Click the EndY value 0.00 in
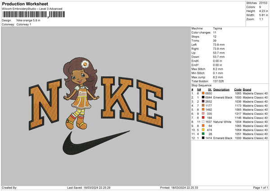Image resolution: width=270 pixels, height=191 pixels. tap(217, 65)
